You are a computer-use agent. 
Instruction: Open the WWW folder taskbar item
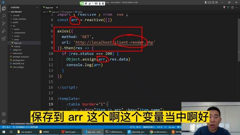point(44,132)
